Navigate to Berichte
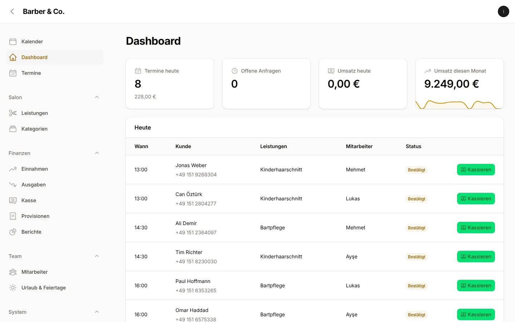515x322 pixels. 54,232
